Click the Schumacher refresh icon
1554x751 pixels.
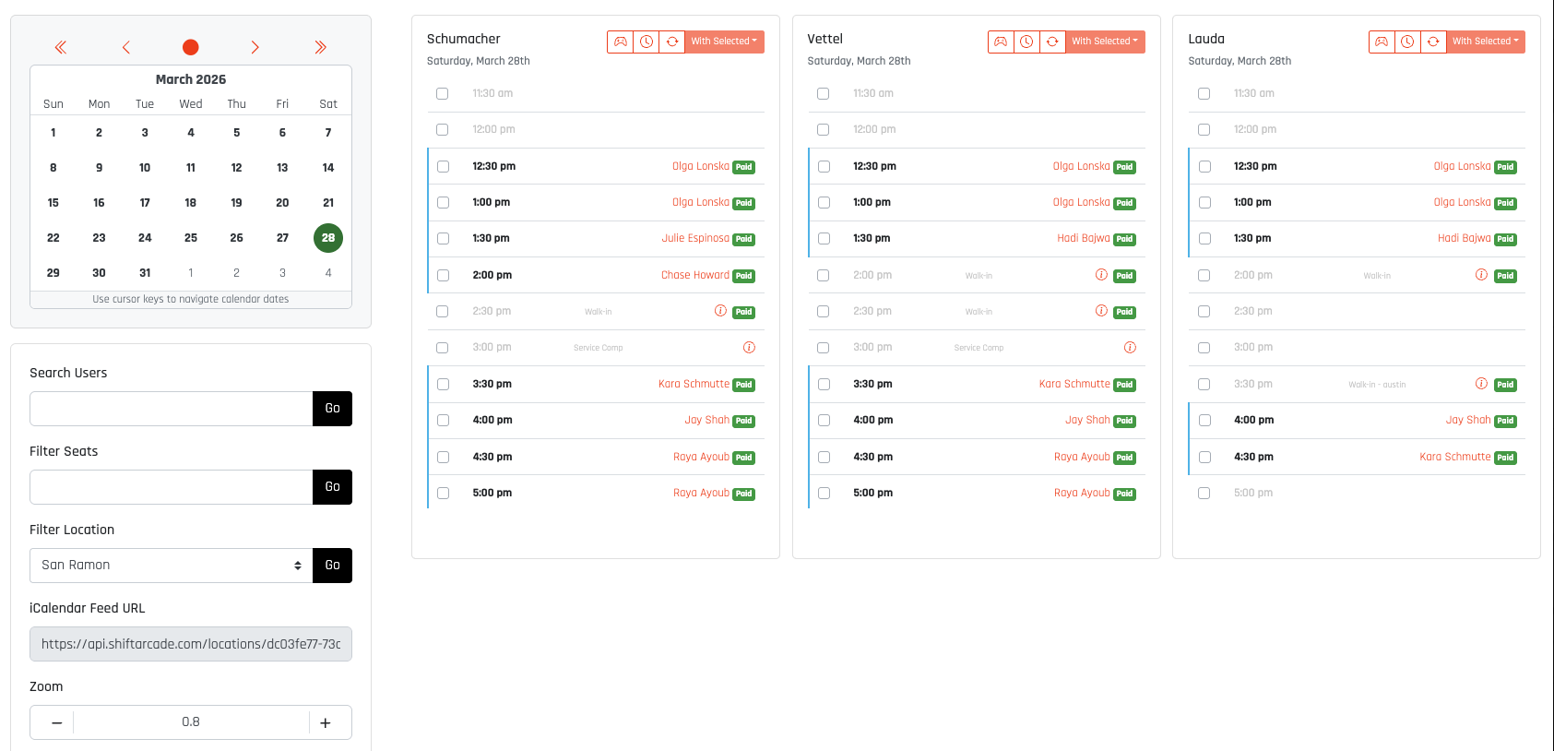(672, 42)
